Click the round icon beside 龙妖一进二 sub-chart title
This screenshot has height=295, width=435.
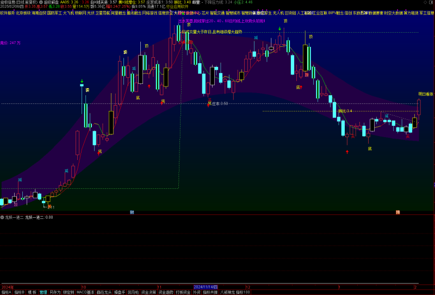[x=2, y=217]
